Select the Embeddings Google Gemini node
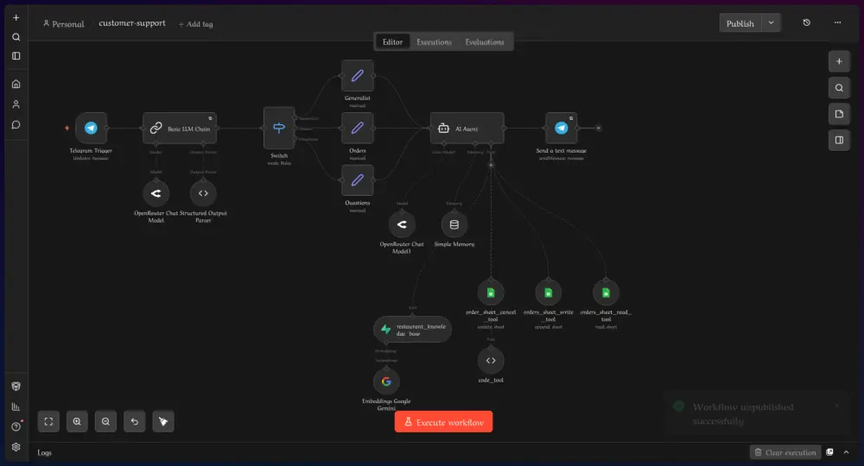The image size is (864, 466). click(386, 381)
